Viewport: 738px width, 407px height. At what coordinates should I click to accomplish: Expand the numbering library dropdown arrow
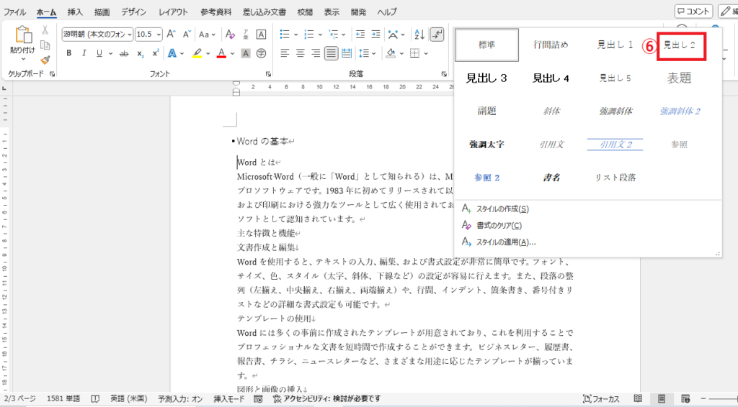320,35
